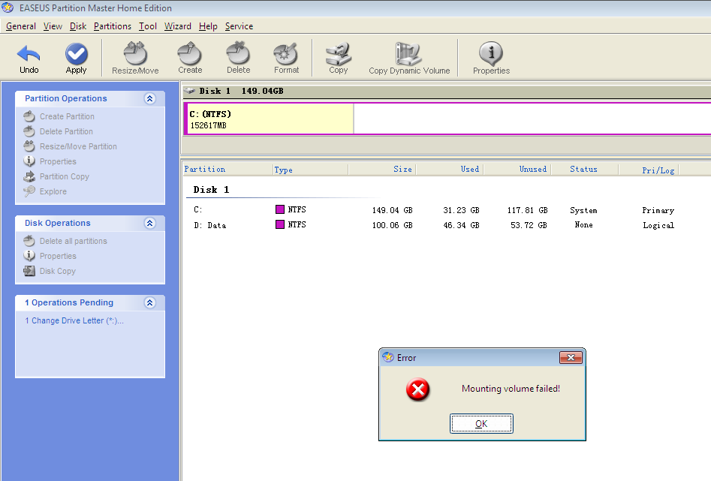Click OK in the Error dialog
The image size is (711, 481).
tap(481, 423)
